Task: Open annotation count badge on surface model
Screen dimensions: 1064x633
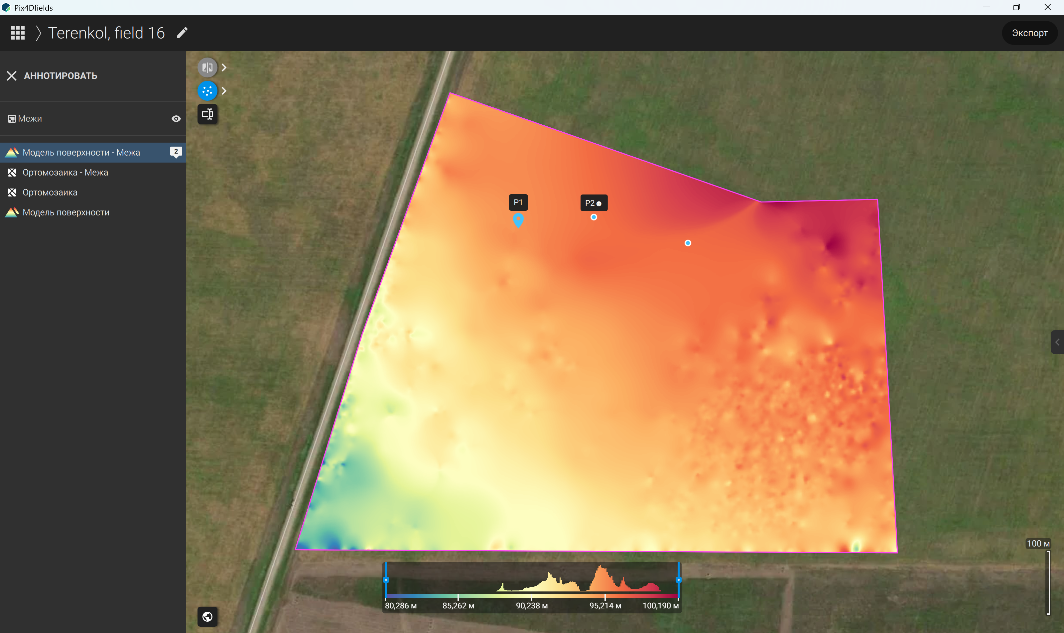Action: pos(176,152)
